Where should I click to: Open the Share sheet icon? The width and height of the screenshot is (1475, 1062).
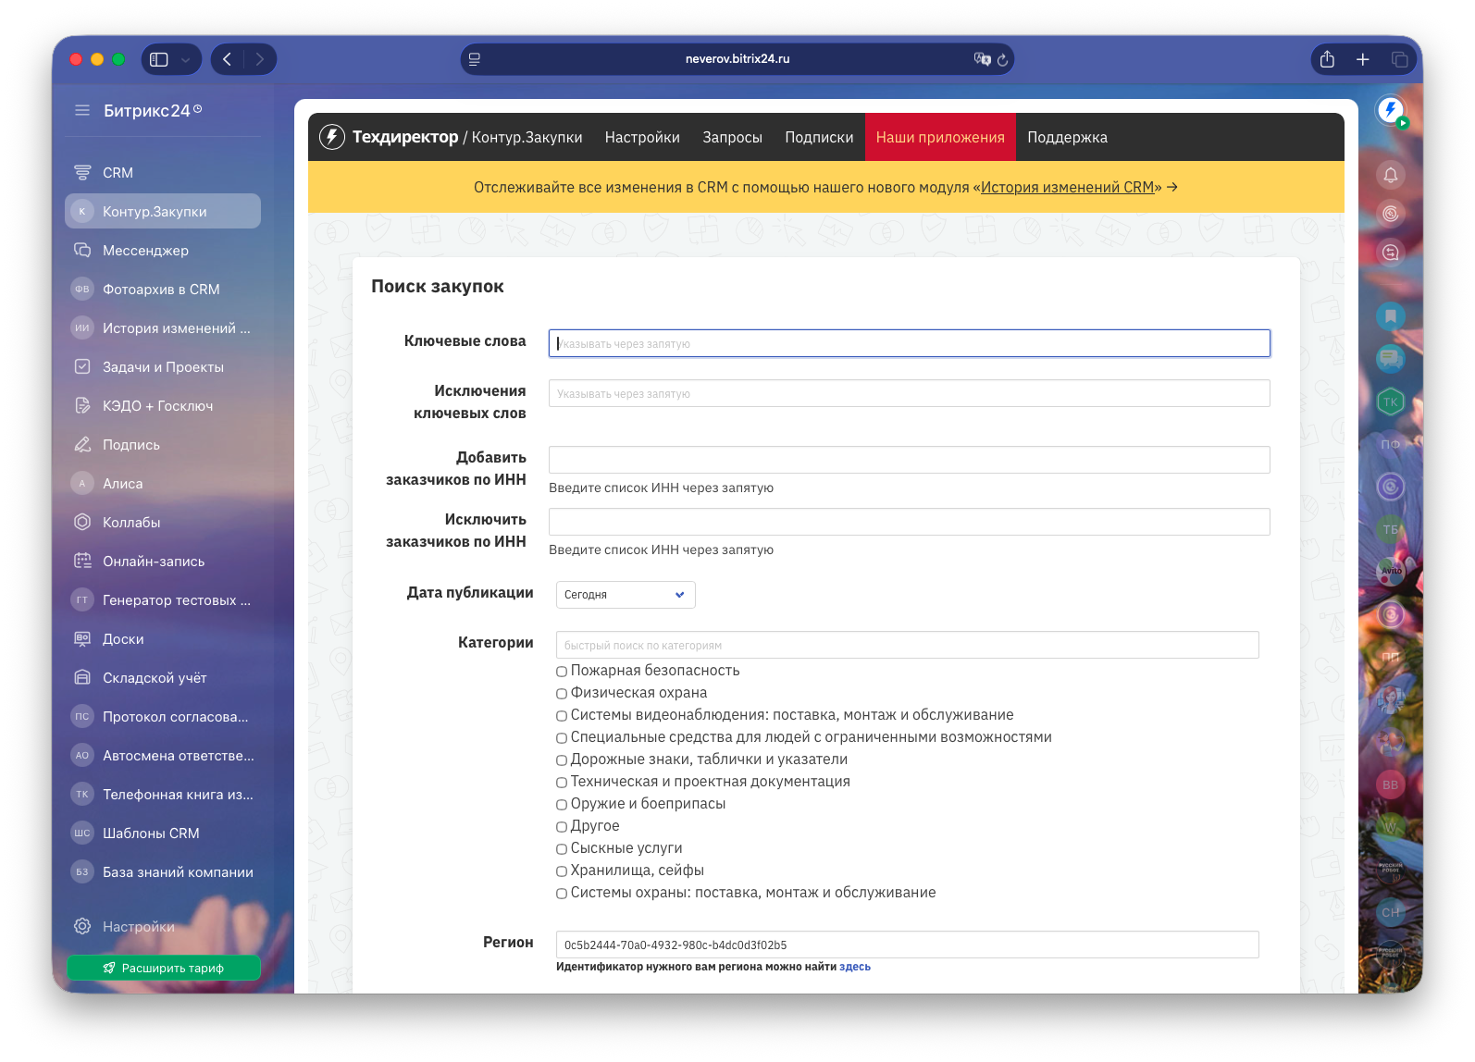[1327, 59]
